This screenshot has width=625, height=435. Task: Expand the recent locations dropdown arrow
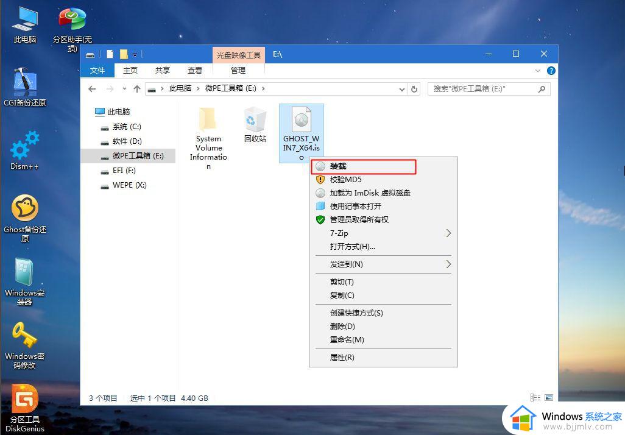click(x=124, y=89)
